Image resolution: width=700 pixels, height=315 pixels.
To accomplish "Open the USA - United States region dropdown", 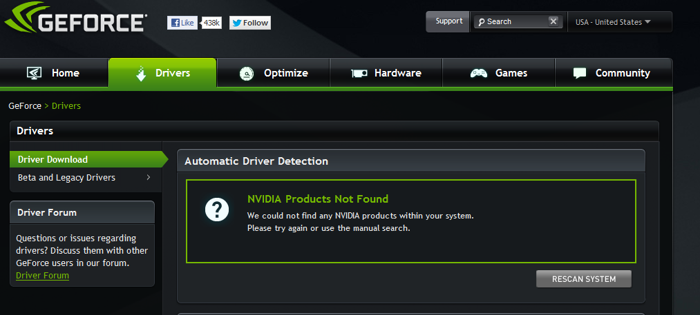I will point(613,22).
